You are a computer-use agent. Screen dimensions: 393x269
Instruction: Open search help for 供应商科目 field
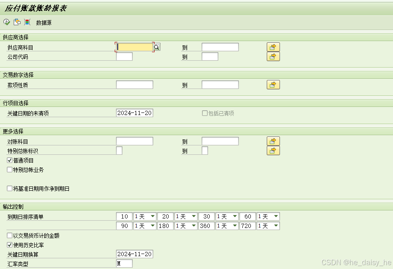(157, 47)
